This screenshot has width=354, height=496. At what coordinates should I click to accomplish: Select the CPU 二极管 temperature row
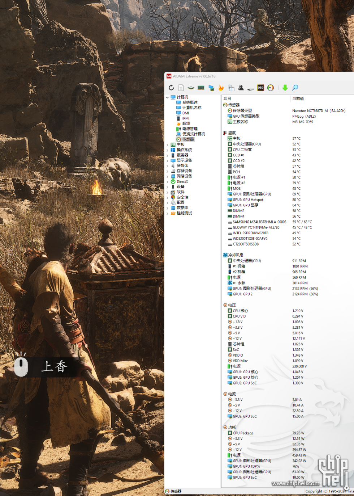288,150
